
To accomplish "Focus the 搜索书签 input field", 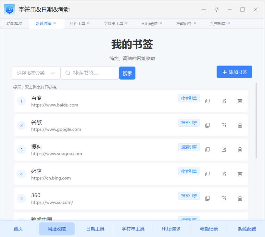I will point(90,73).
